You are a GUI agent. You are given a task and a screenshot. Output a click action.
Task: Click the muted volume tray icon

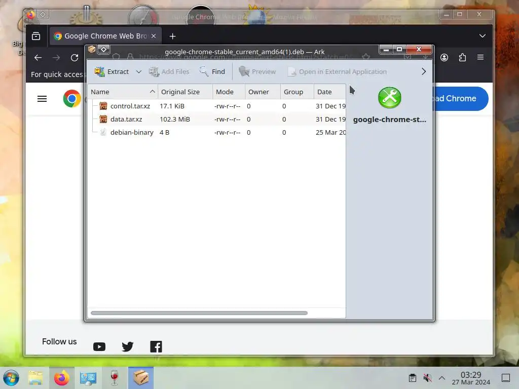pyautogui.click(x=427, y=378)
